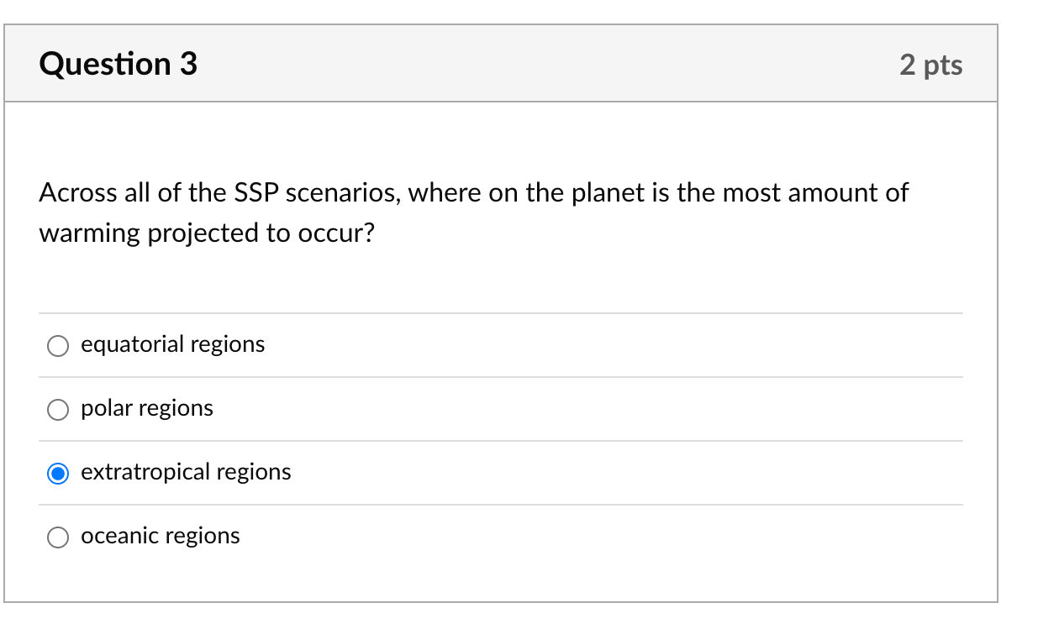Click the selected extratropical regions radio button

tap(58, 474)
